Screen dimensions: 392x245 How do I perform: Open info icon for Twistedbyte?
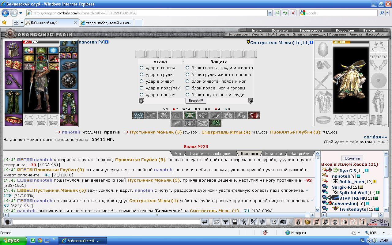point(377,209)
